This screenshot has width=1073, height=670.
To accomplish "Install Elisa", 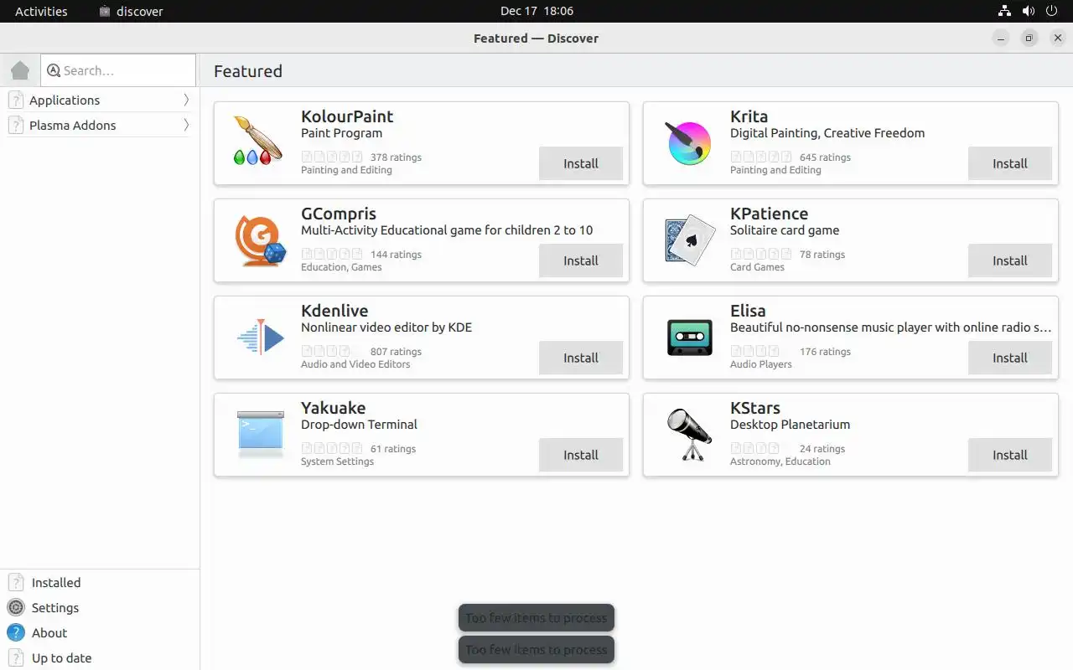I will [1010, 358].
